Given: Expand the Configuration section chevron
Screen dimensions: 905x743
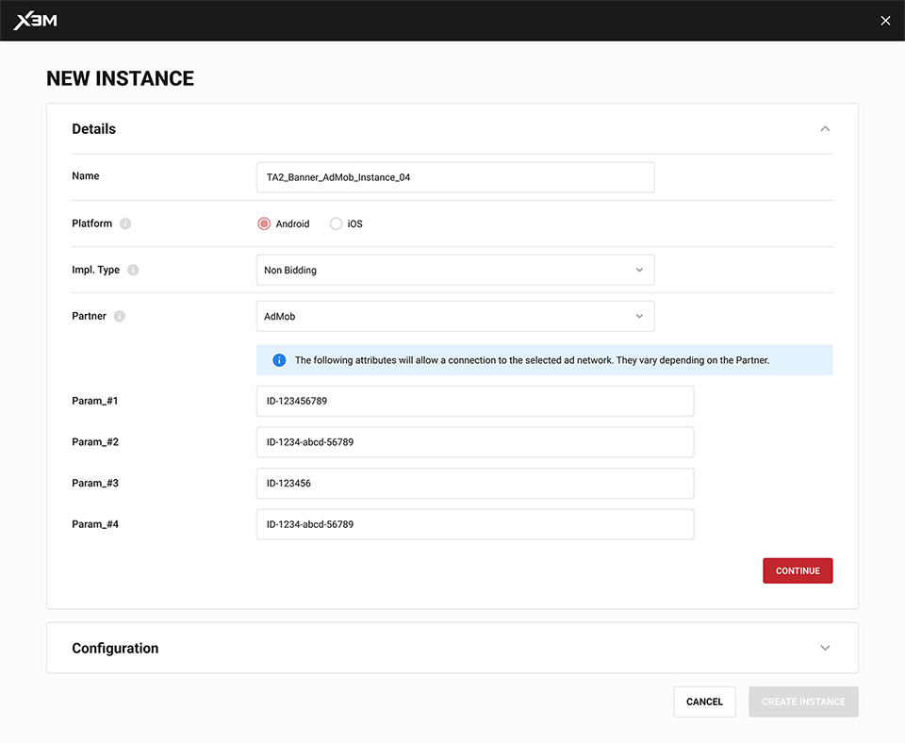Looking at the screenshot, I should 826,648.
